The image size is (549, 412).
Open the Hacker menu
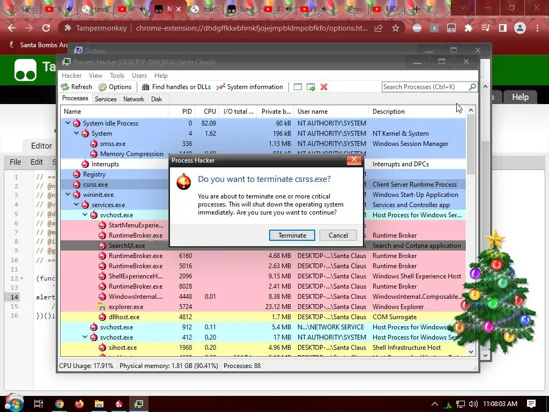click(71, 76)
